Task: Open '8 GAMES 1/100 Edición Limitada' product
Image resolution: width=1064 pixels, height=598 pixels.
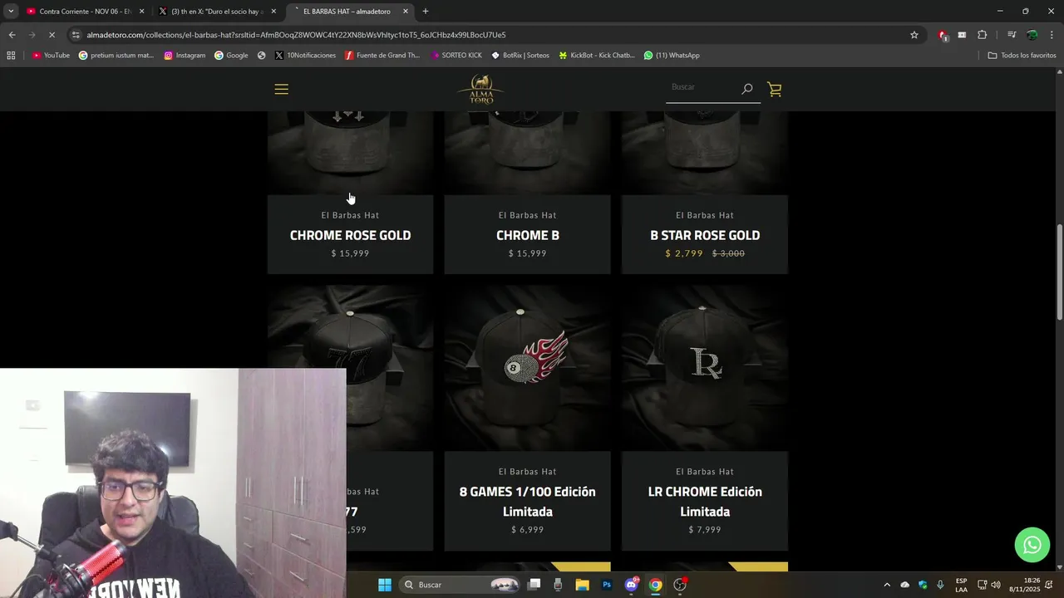Action: tap(527, 502)
